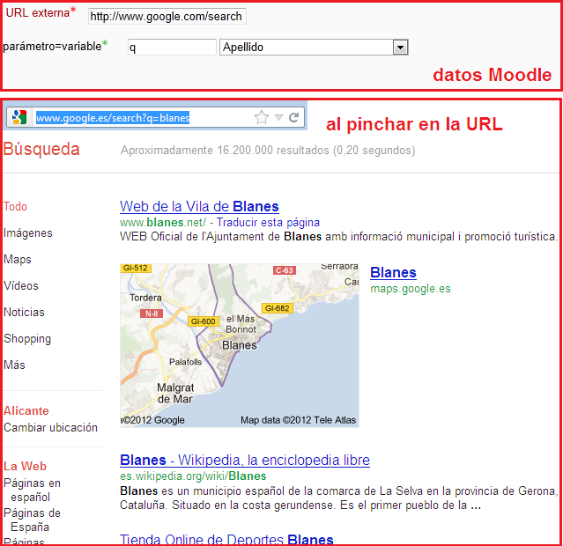Click es.wikipedia.org/wiki/Blanes URL text
The image size is (563, 546).
click(193, 476)
